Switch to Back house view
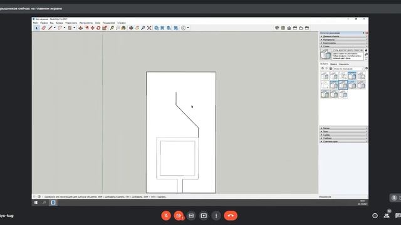 pos(301,28)
